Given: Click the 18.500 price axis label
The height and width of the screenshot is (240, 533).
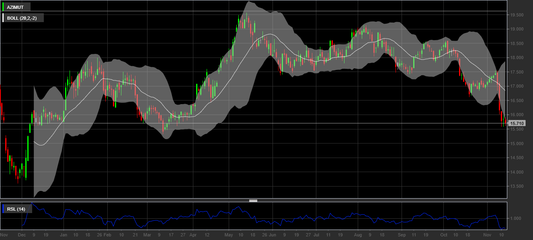Looking at the screenshot, I should pos(517,43).
